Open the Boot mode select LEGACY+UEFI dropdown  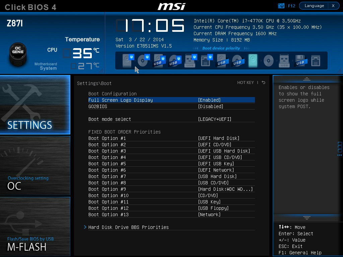tap(214, 119)
